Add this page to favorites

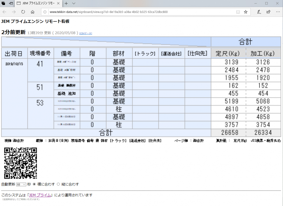246,12
